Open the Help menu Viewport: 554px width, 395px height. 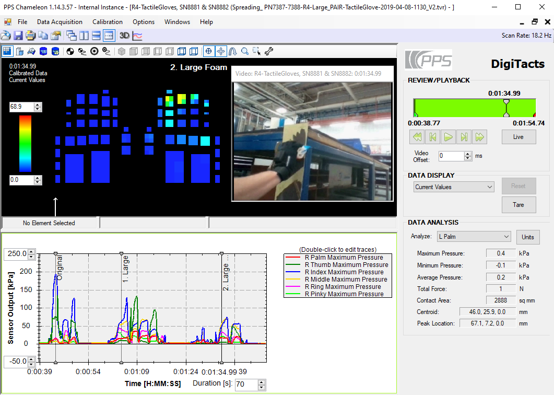click(206, 22)
